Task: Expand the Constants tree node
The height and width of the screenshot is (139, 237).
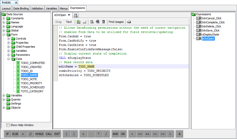Action: click(4, 18)
